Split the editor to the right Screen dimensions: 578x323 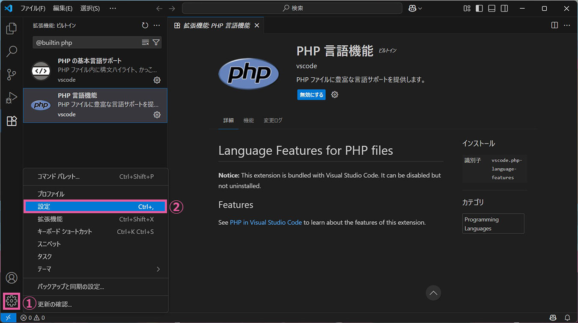tap(554, 26)
